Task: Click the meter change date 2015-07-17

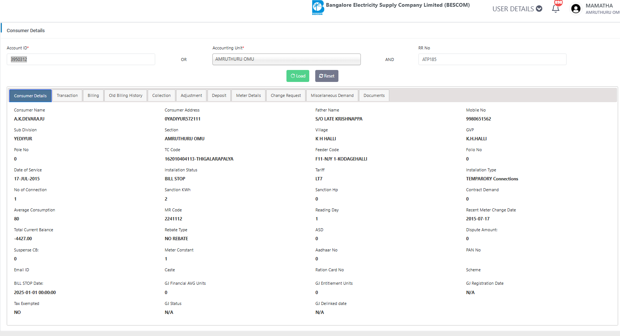Action: pos(478,219)
